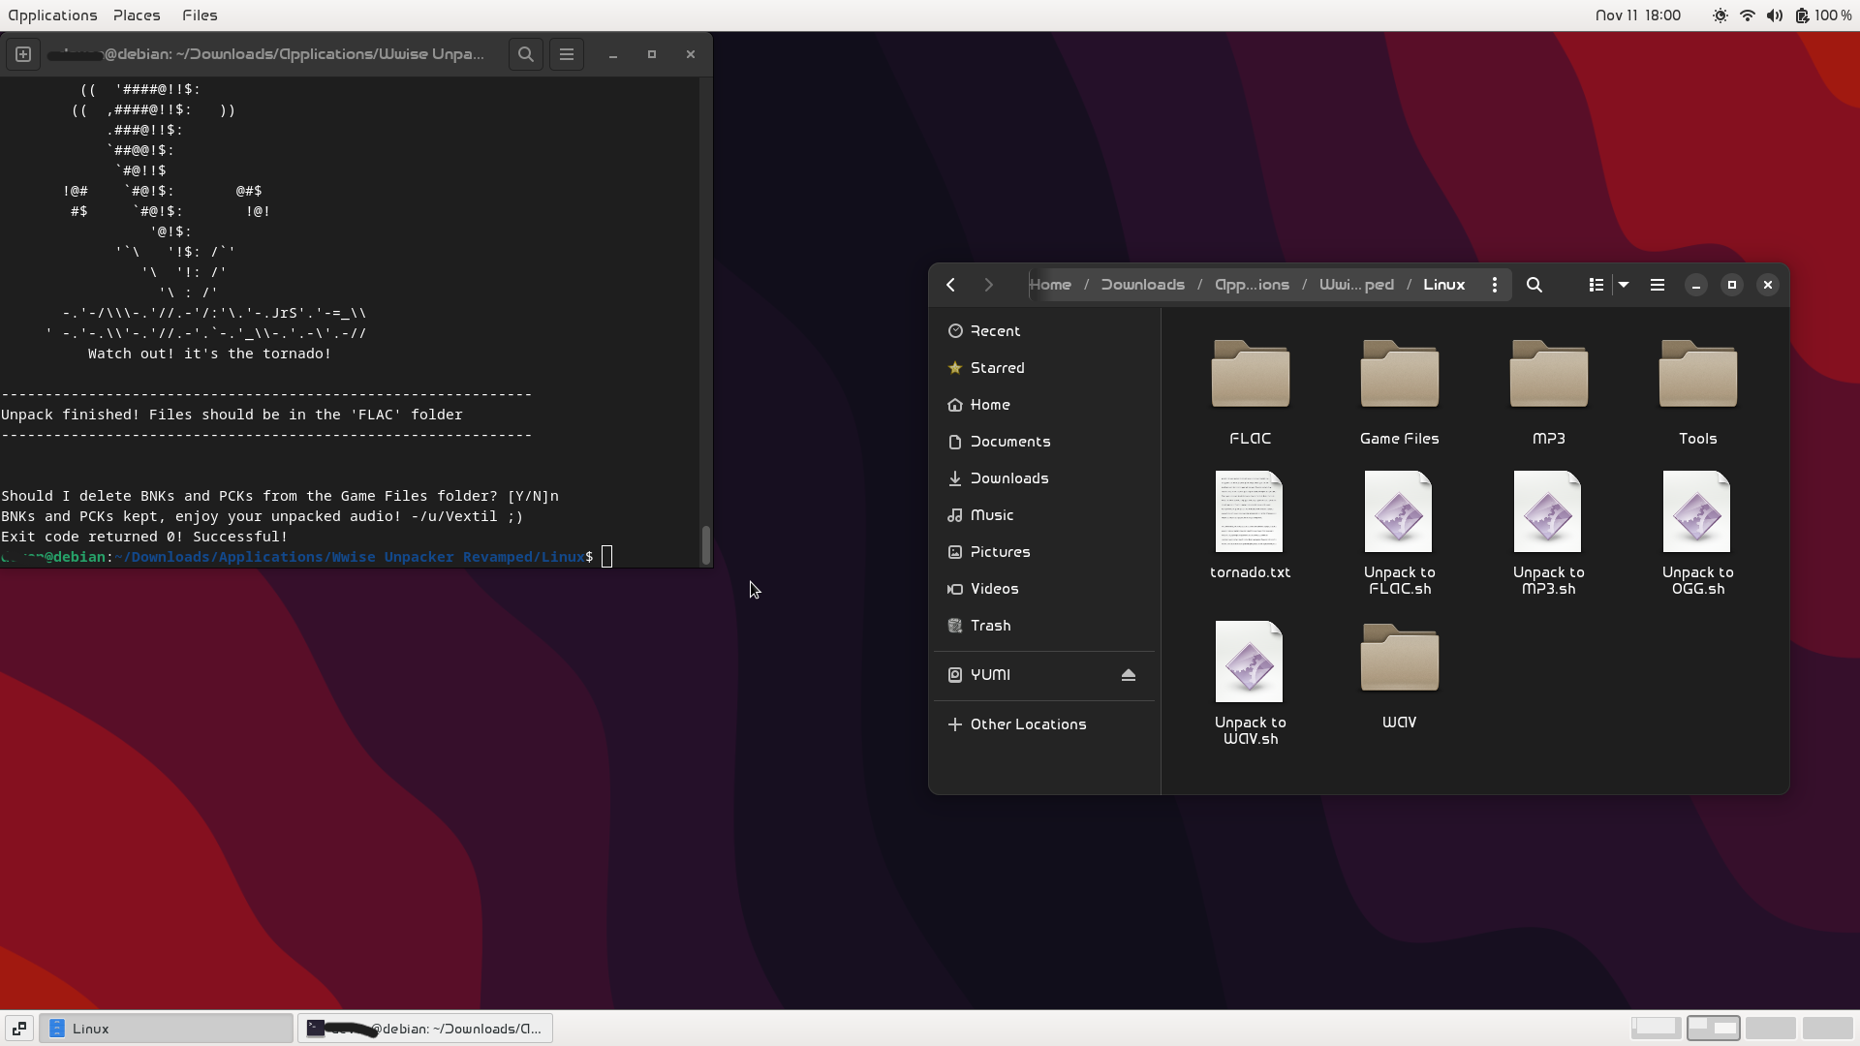Toggle list view in the file manager
This screenshot has height=1046, width=1860.
pyautogui.click(x=1594, y=285)
